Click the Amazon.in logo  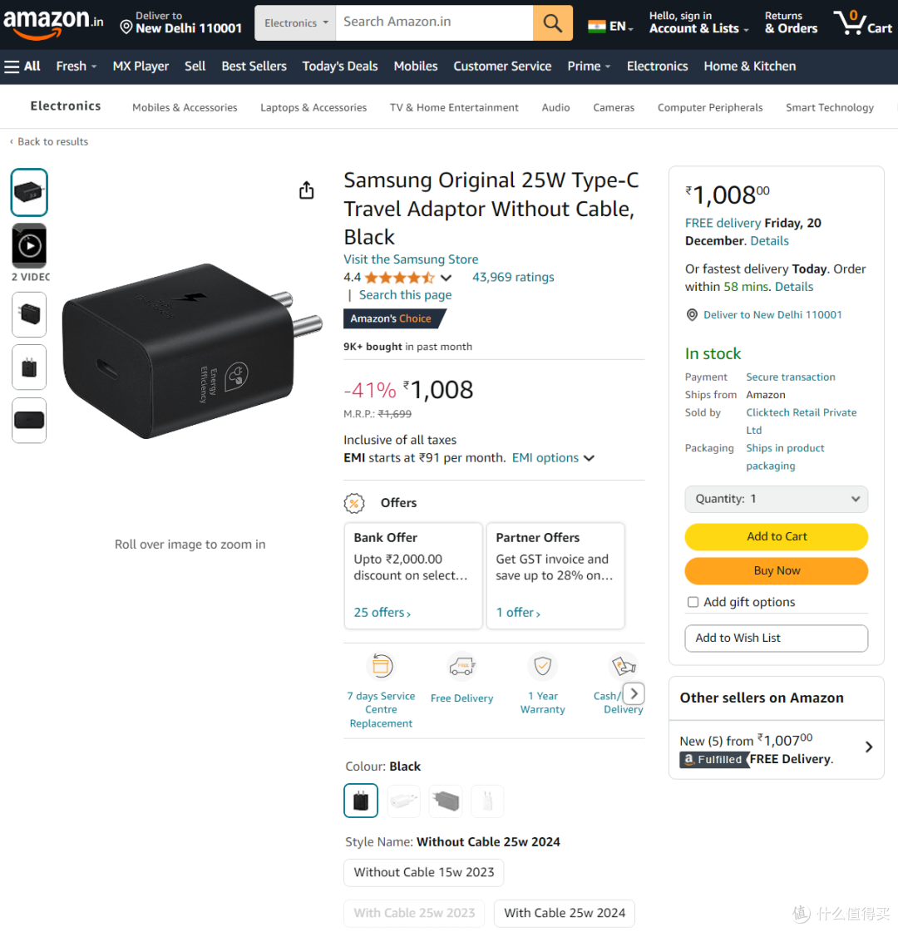click(x=53, y=23)
